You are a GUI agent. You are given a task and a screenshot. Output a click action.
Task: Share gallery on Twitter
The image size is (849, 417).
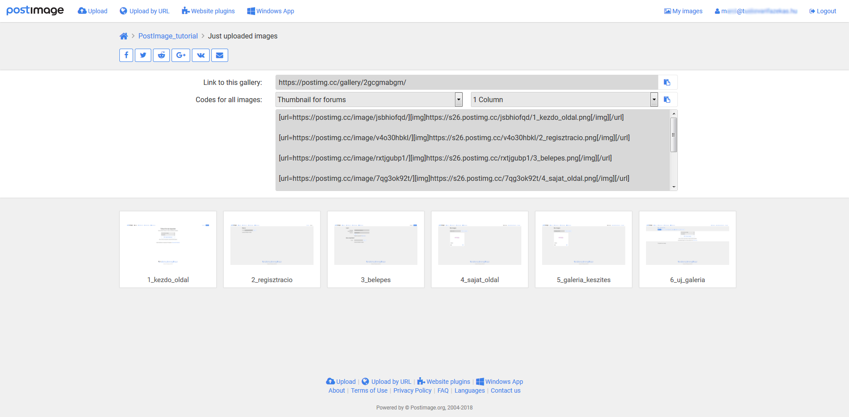143,55
